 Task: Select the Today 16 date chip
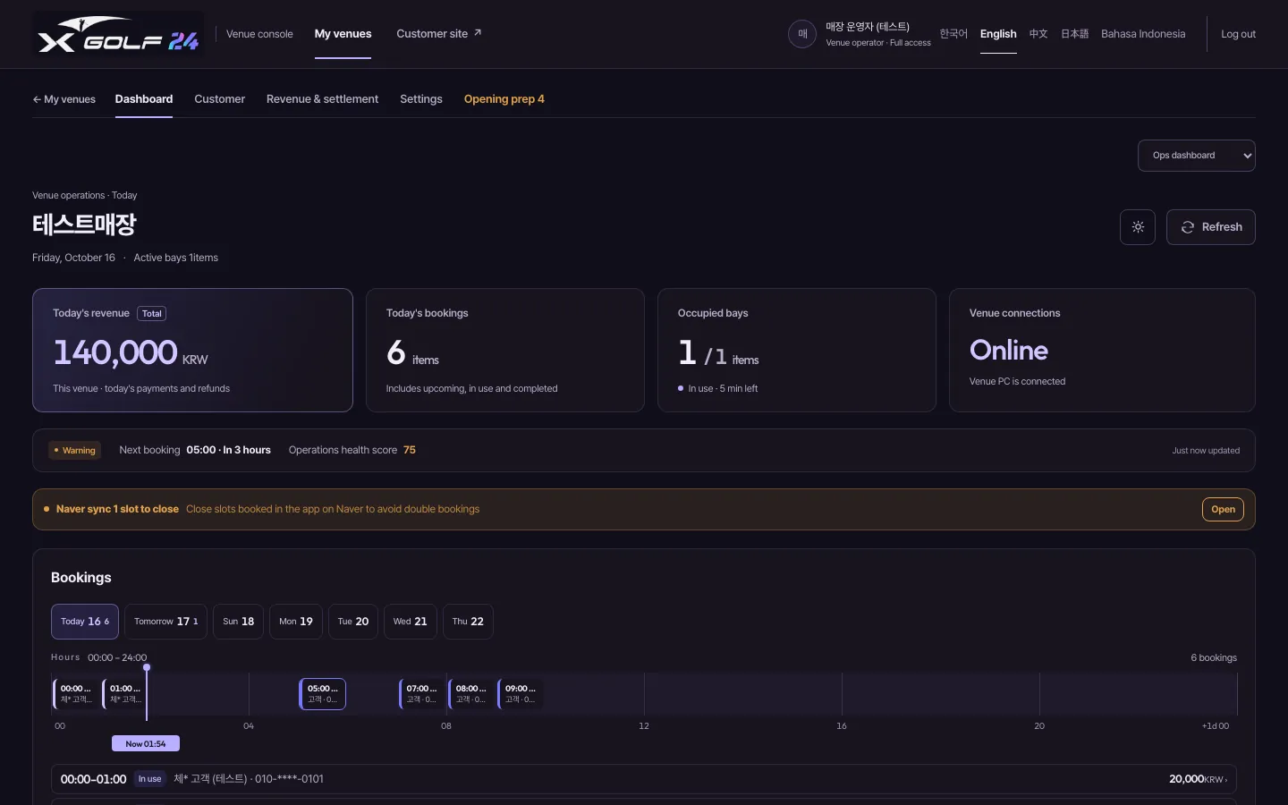pos(85,622)
